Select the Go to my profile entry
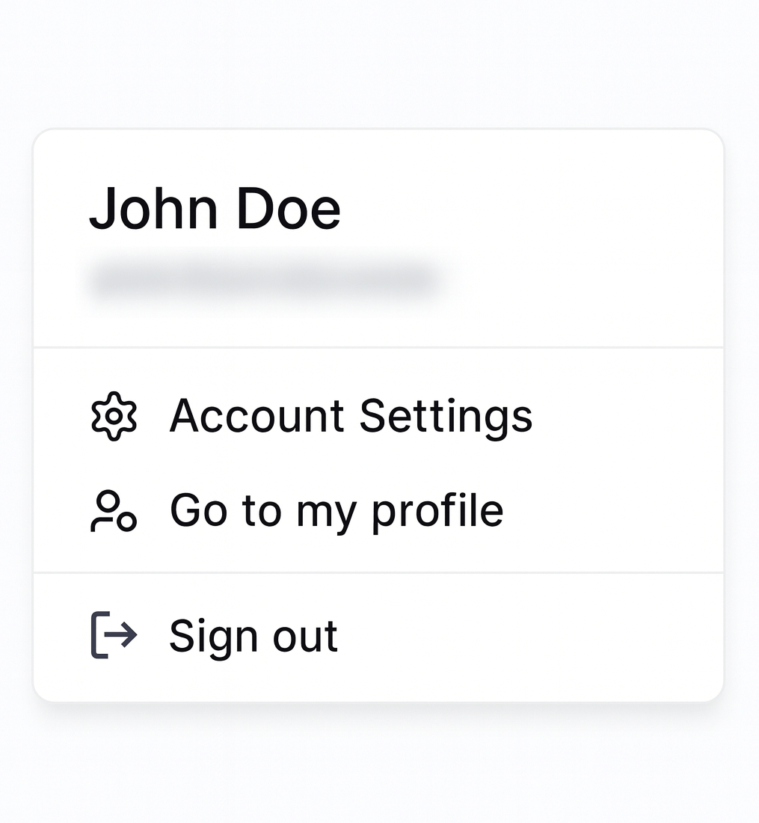The height and width of the screenshot is (823, 759). pos(337,511)
